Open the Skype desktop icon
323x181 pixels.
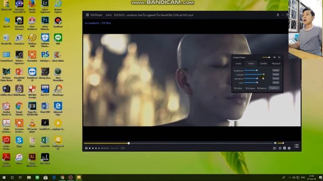click(x=19, y=142)
